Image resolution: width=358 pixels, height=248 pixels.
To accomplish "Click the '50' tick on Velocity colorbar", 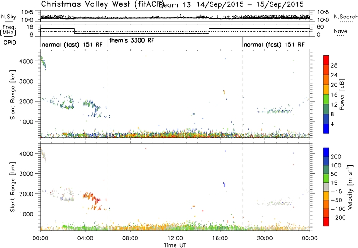I will point(334,174).
